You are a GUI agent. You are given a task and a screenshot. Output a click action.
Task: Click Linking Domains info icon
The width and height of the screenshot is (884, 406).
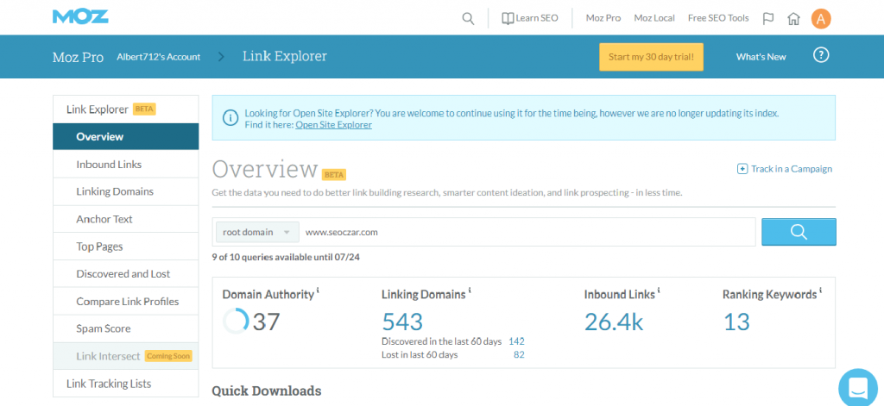point(470,291)
